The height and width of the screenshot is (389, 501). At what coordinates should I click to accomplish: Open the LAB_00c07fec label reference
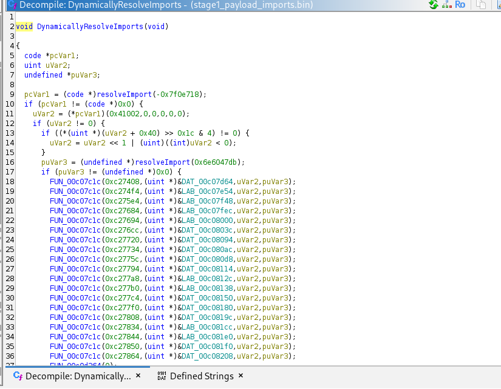tap(207, 210)
